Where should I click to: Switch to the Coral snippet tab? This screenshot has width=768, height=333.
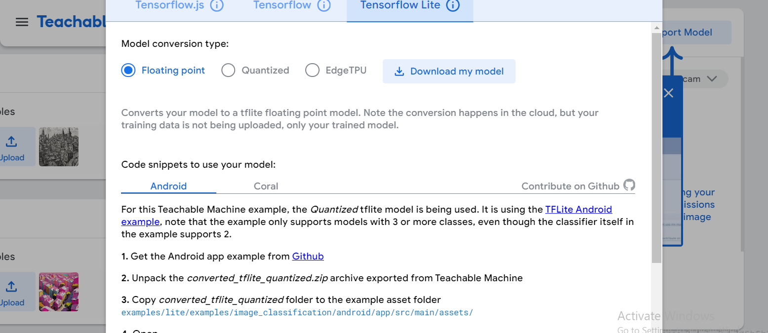pos(266,186)
